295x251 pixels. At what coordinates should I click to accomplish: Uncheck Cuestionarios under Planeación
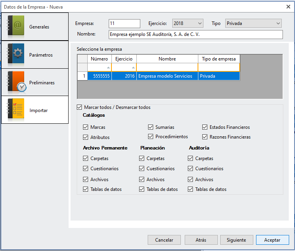142,169
